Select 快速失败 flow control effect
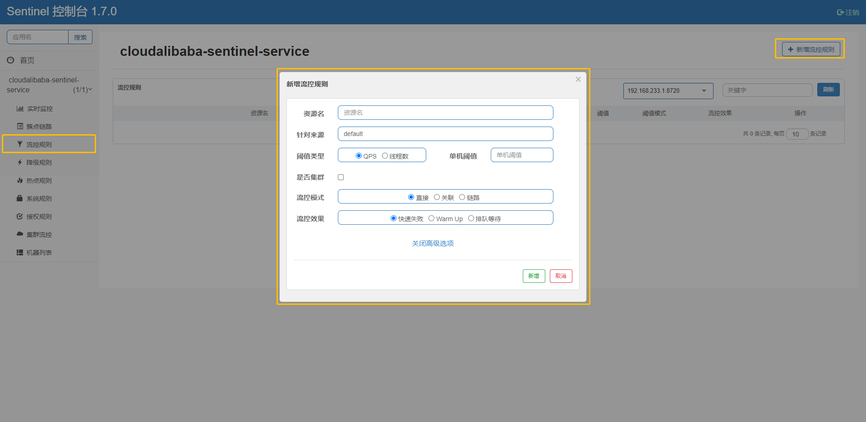Screen dimensions: 866x422 (x=393, y=218)
